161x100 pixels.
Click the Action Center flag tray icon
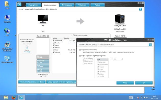(x=138, y=98)
